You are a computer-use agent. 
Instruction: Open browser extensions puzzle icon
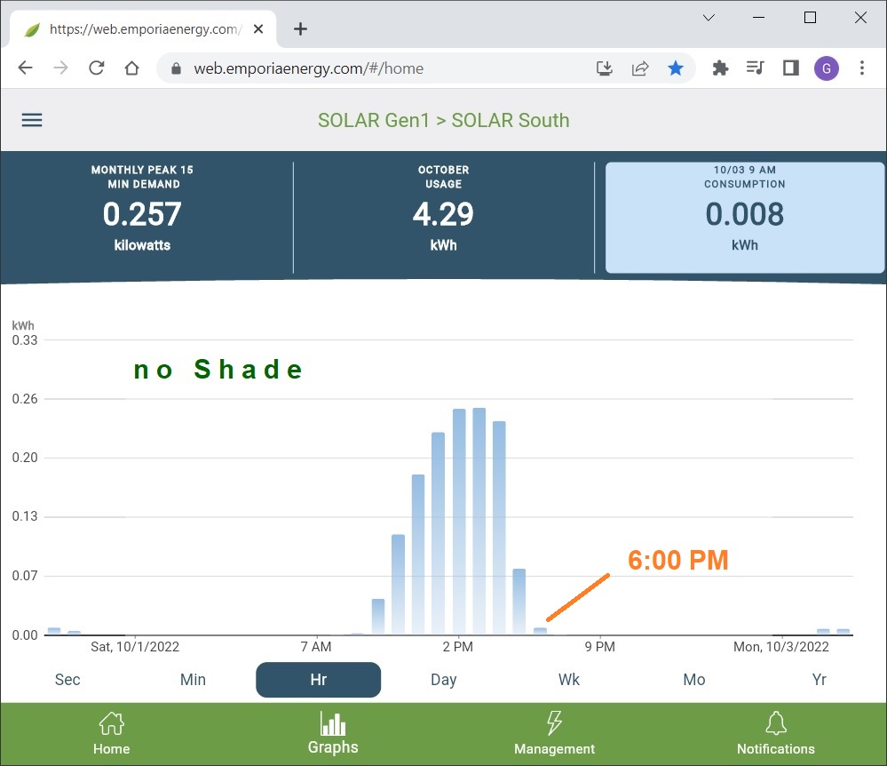click(720, 68)
